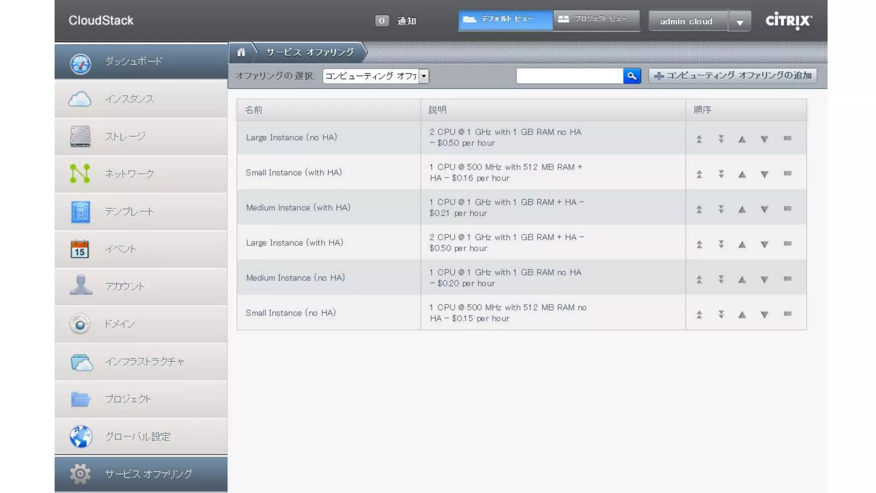Click the search text input field

pyautogui.click(x=569, y=76)
